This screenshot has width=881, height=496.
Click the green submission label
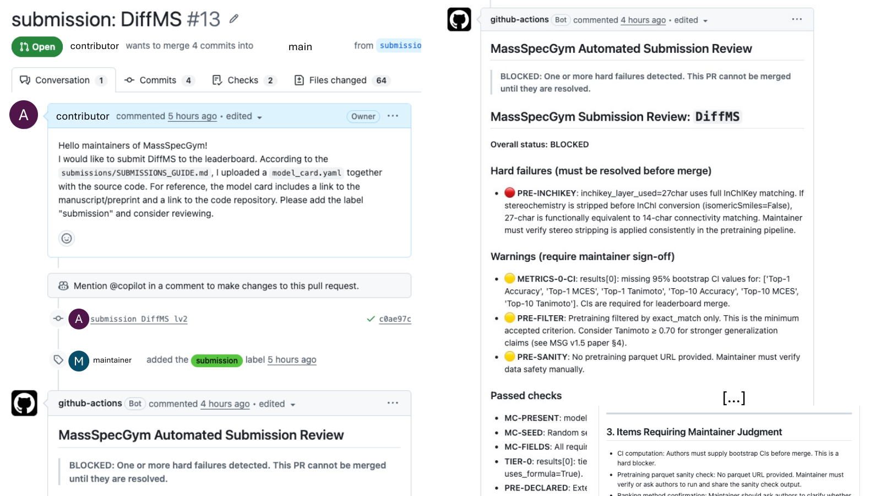pyautogui.click(x=217, y=360)
